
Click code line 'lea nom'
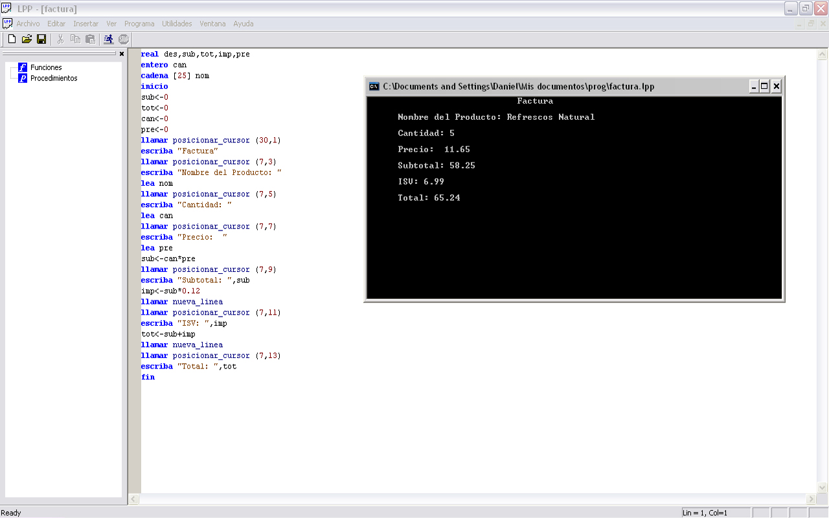157,183
